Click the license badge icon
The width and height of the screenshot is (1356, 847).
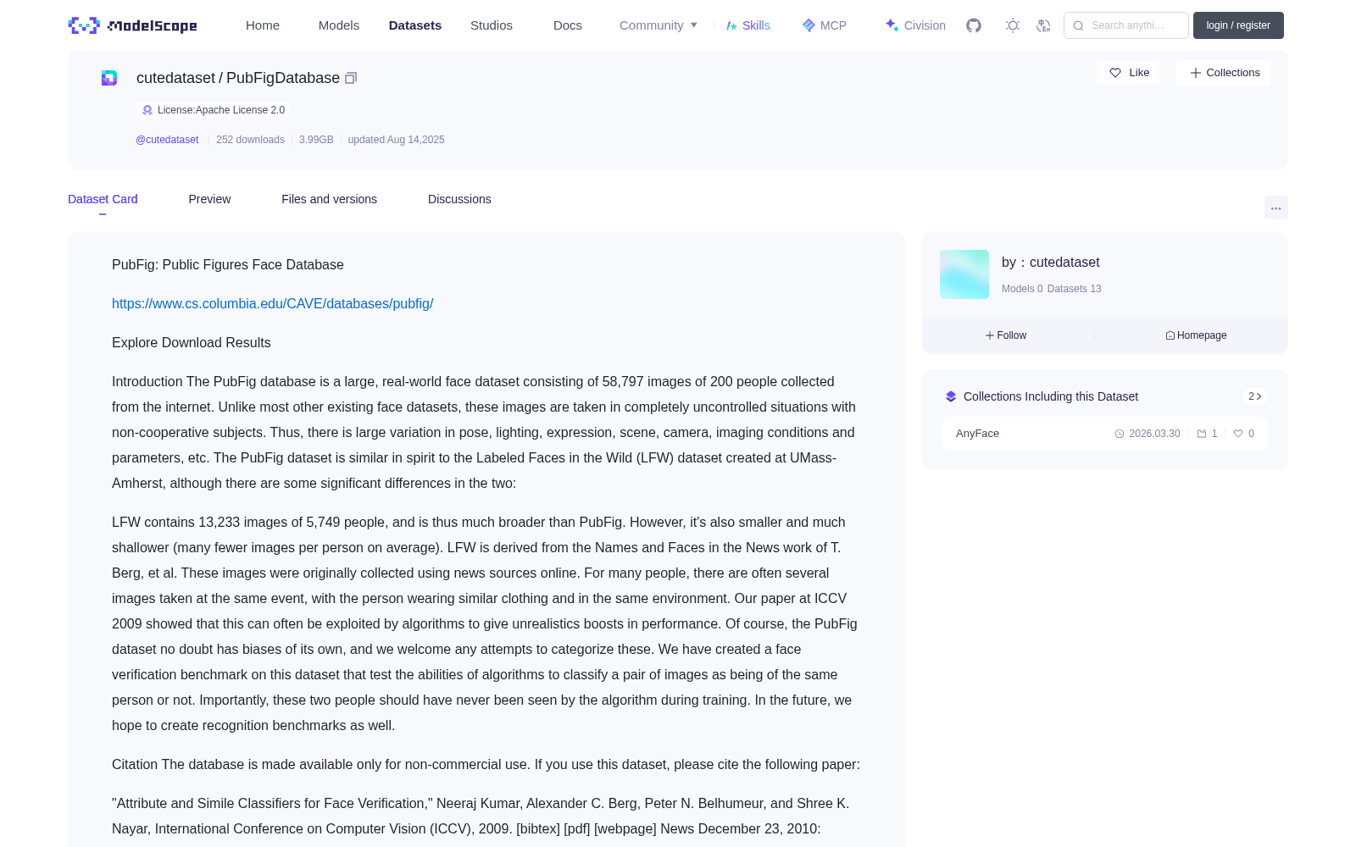click(147, 110)
